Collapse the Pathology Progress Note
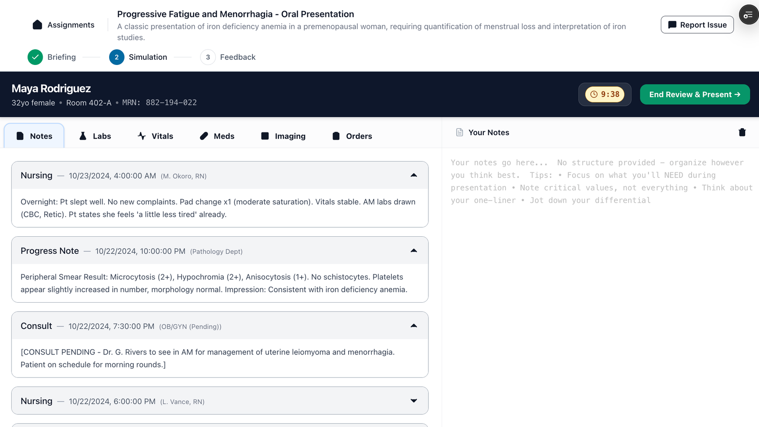759x427 pixels. click(414, 251)
